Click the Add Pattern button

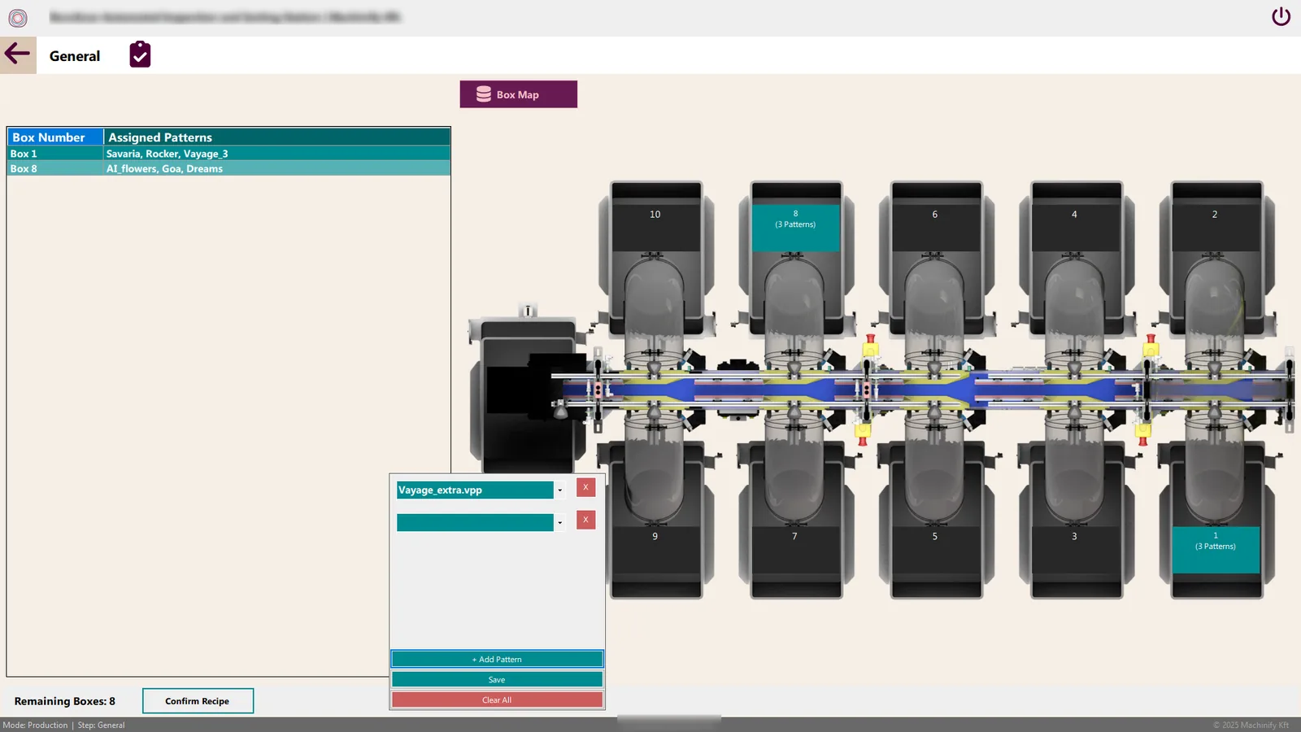pos(497,659)
